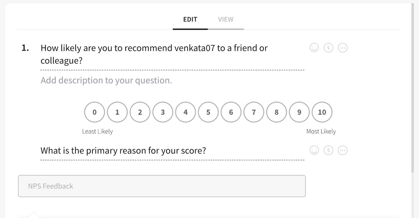This screenshot has height=218, width=419.
Task: Click smiley icon beside the recommend question
Action: [x=314, y=48]
